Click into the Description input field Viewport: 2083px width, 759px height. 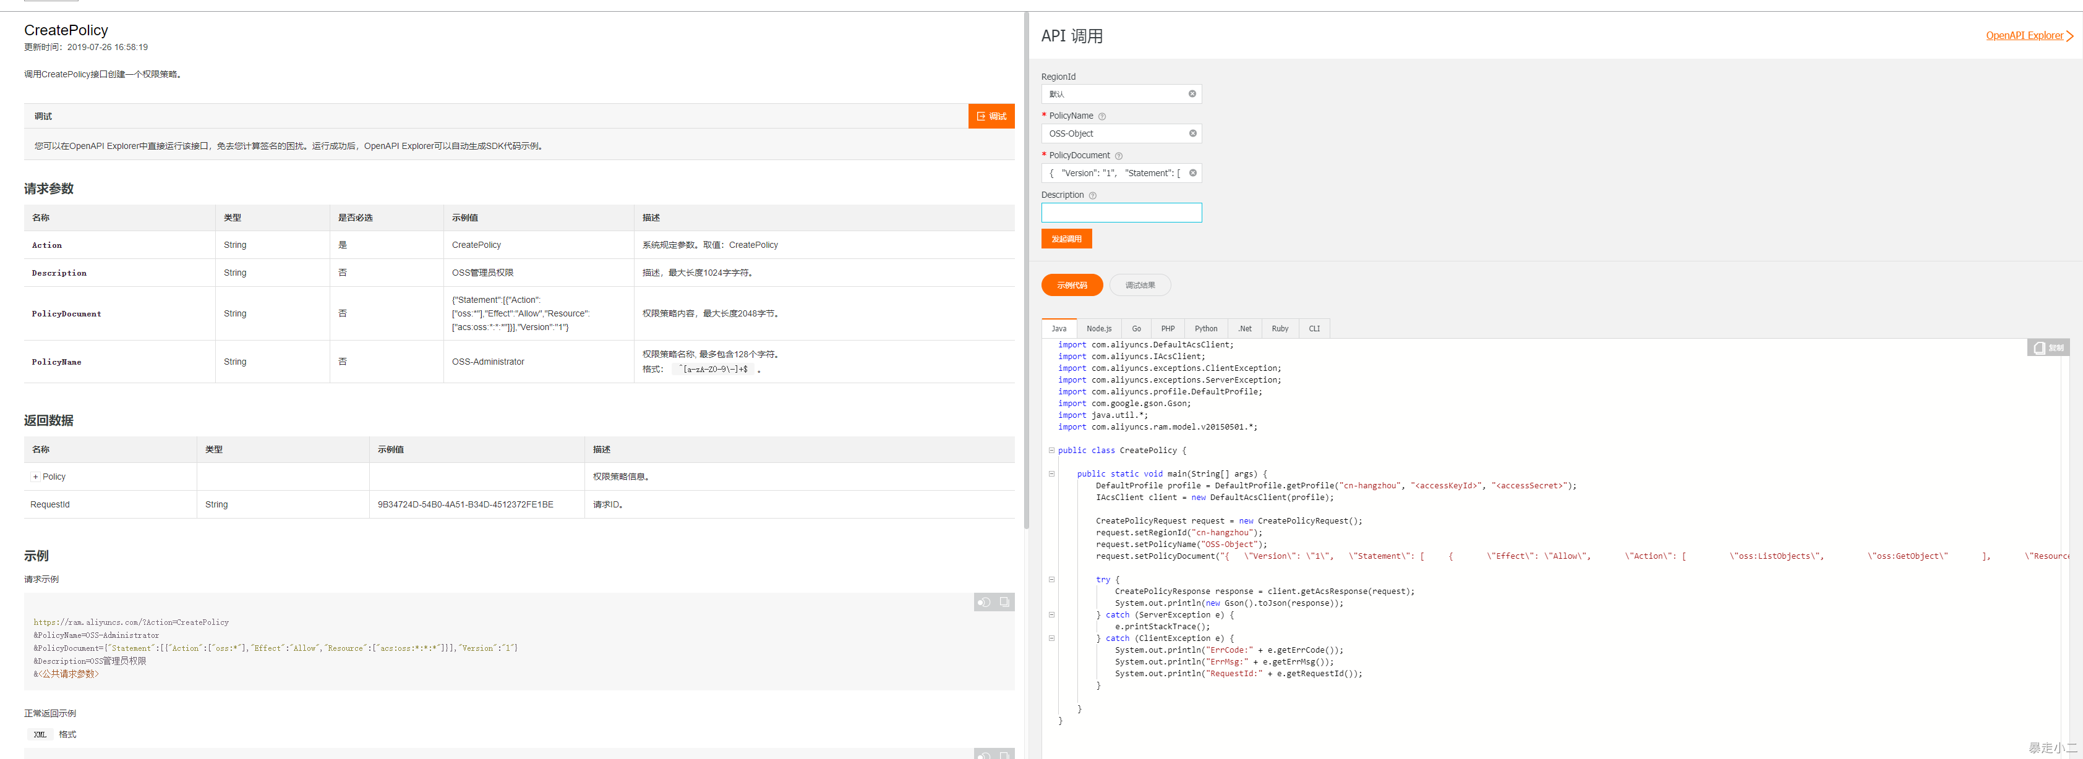(1121, 213)
